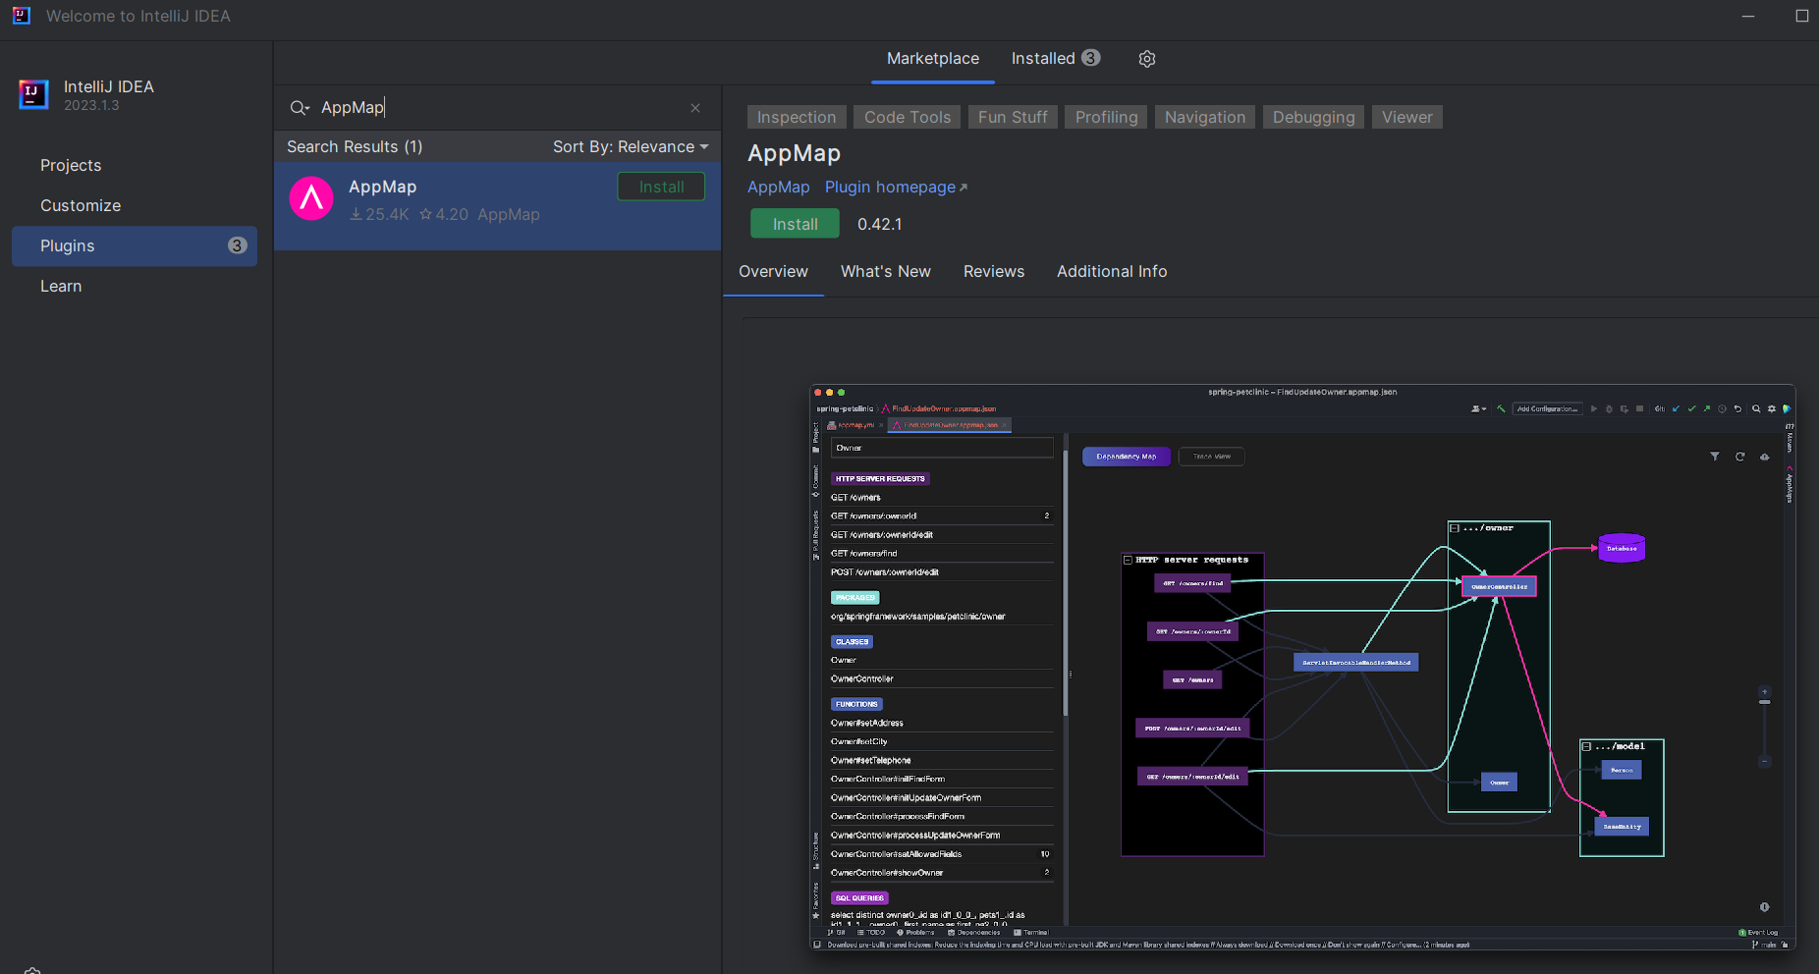Select Learn in the left sidebar
1819x974 pixels.
(61, 286)
